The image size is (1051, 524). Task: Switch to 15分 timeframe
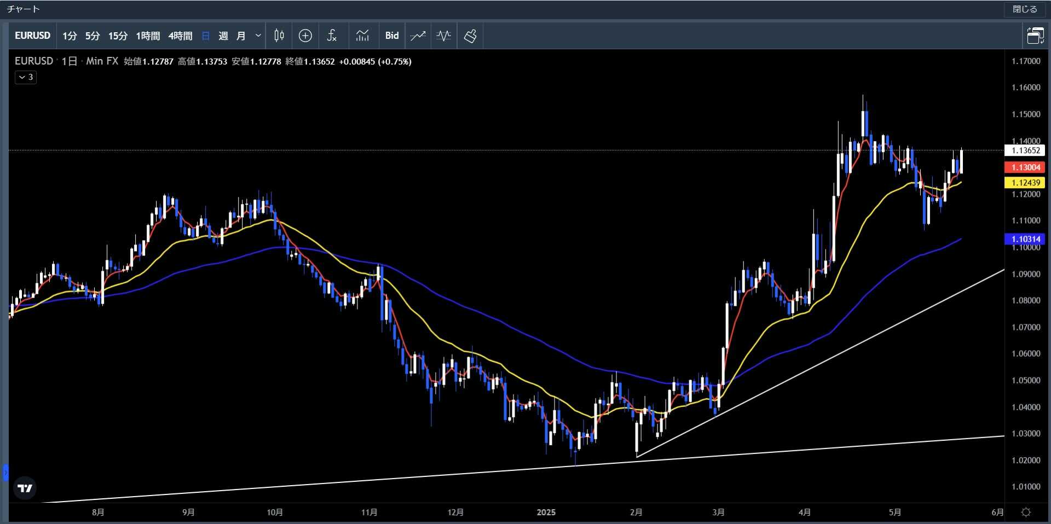pos(118,36)
